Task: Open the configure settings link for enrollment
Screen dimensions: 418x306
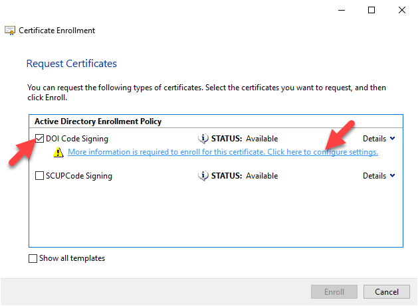Action: 223,152
